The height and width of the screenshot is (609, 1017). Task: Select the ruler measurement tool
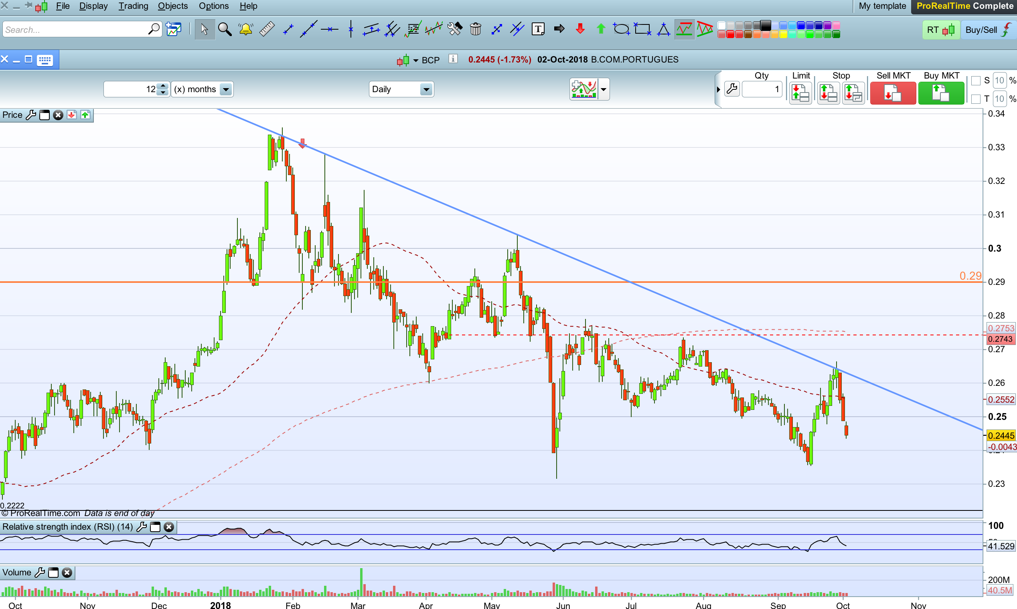[x=267, y=30]
